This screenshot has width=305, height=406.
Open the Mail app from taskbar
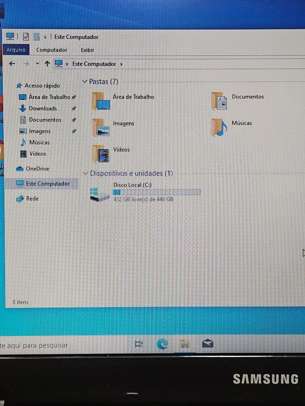coord(207,344)
